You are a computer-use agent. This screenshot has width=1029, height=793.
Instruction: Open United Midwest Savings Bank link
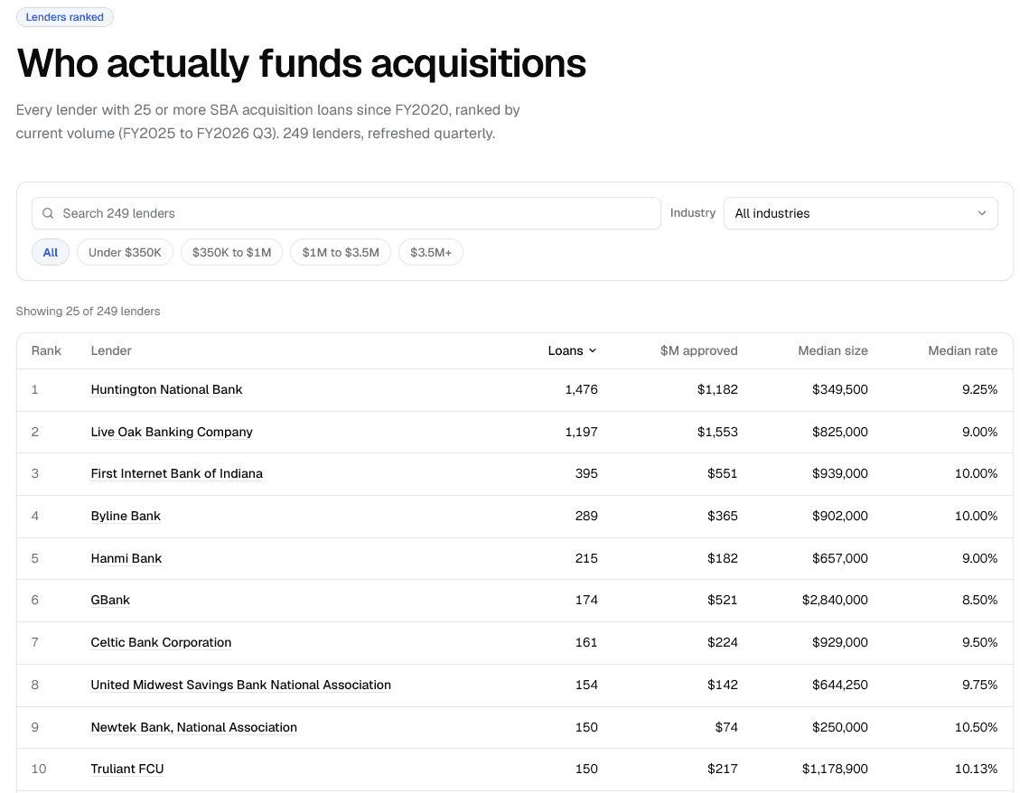click(x=241, y=685)
